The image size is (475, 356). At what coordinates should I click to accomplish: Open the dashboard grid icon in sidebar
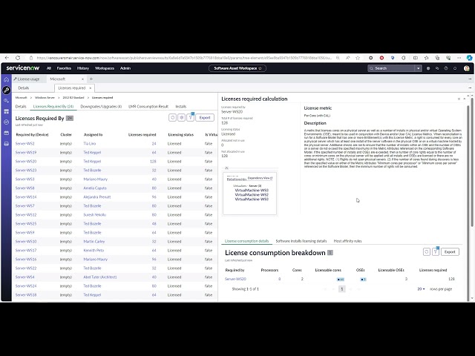(7, 111)
